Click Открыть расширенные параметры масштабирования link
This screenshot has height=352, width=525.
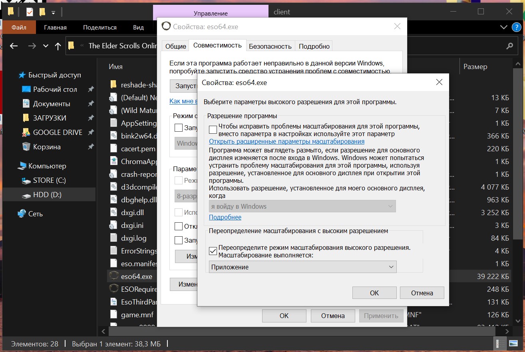(x=286, y=141)
